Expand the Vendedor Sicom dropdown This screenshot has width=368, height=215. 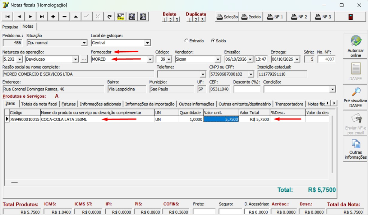218,59
